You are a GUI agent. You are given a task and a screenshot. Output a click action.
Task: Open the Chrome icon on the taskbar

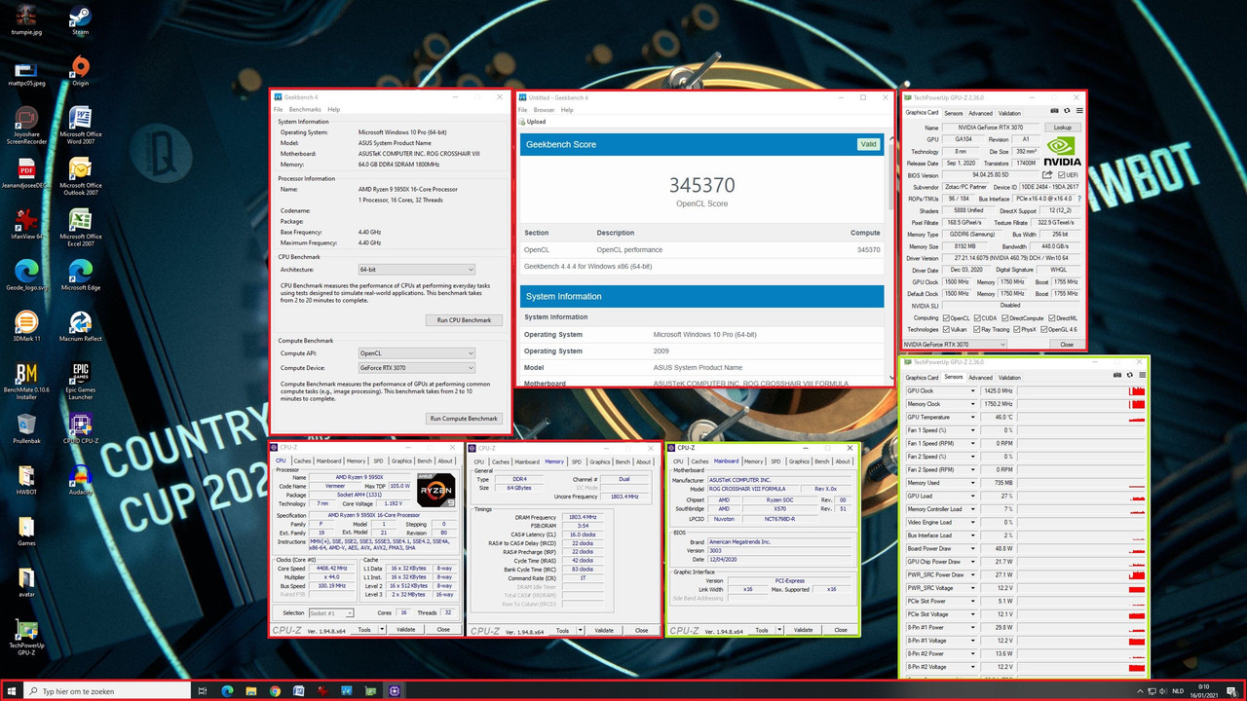pyautogui.click(x=275, y=691)
